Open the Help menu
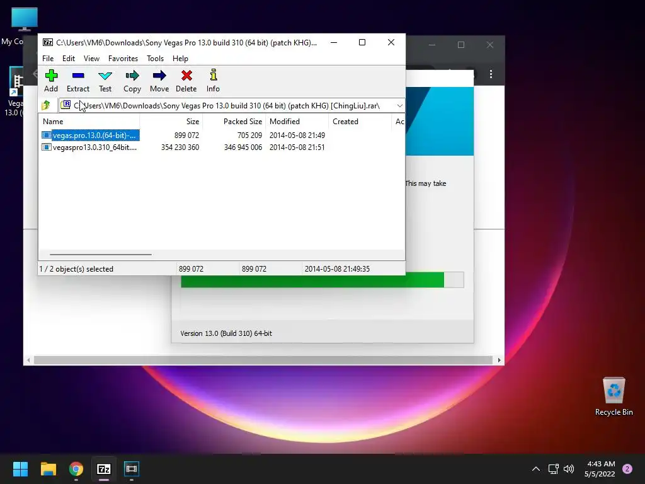The width and height of the screenshot is (645, 484). pos(180,59)
